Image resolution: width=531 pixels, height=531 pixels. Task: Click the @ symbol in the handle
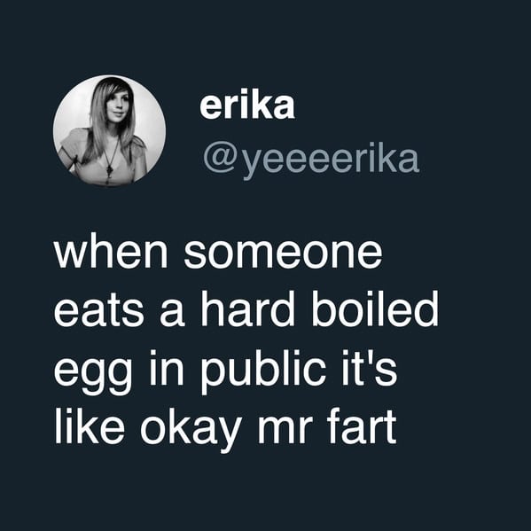tap(221, 160)
